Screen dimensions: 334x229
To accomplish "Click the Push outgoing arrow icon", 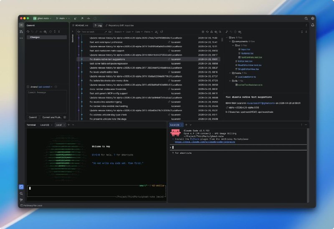I will click(x=82, y=18).
